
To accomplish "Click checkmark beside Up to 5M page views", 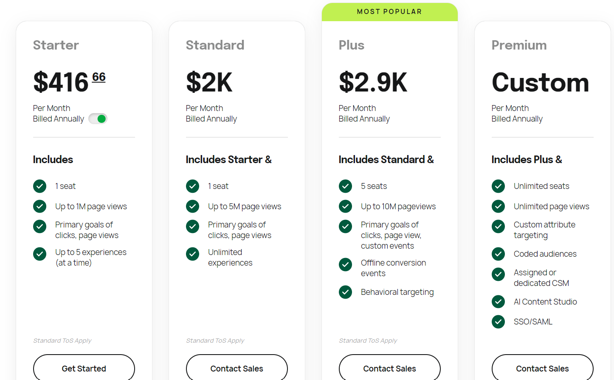I will pos(193,206).
